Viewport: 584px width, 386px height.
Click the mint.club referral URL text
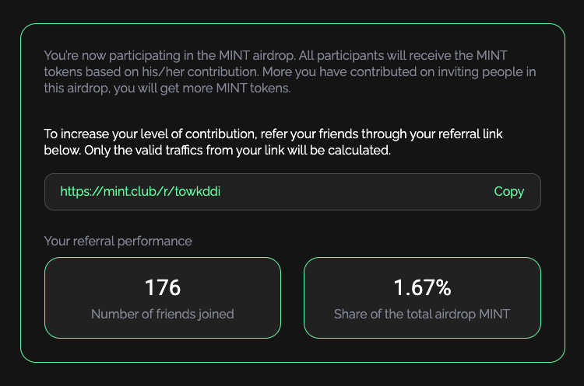click(145, 191)
